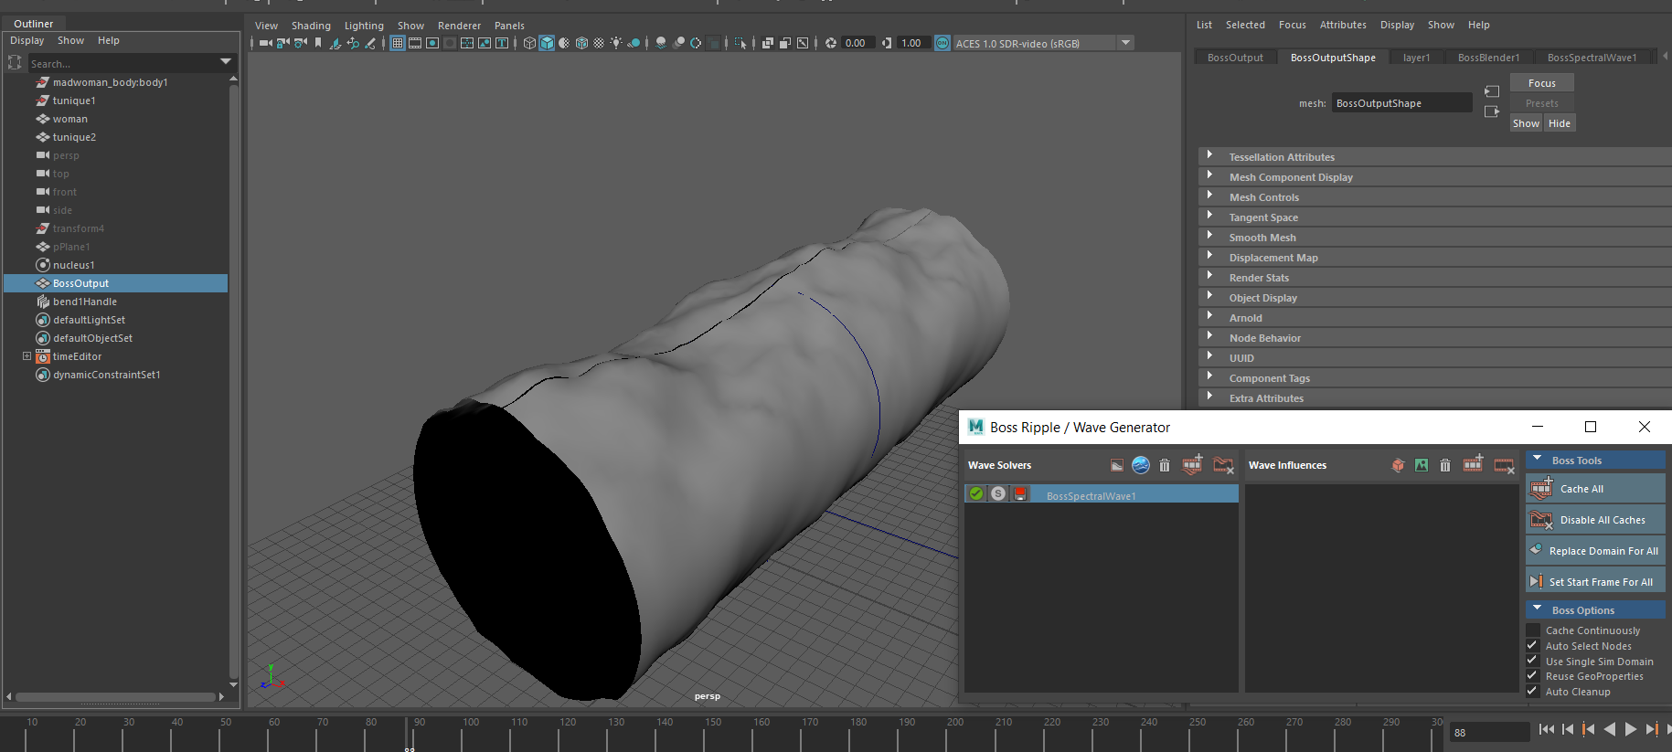The height and width of the screenshot is (752, 1672).
Task: Expand the Arnold section
Action: click(x=1209, y=317)
